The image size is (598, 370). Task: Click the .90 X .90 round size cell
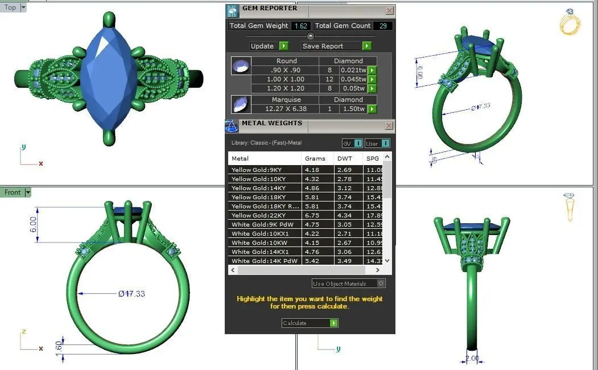coord(285,70)
